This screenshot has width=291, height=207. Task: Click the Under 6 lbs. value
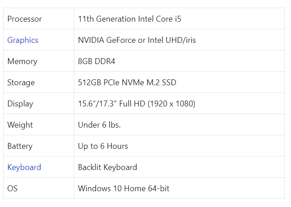[x=99, y=125]
